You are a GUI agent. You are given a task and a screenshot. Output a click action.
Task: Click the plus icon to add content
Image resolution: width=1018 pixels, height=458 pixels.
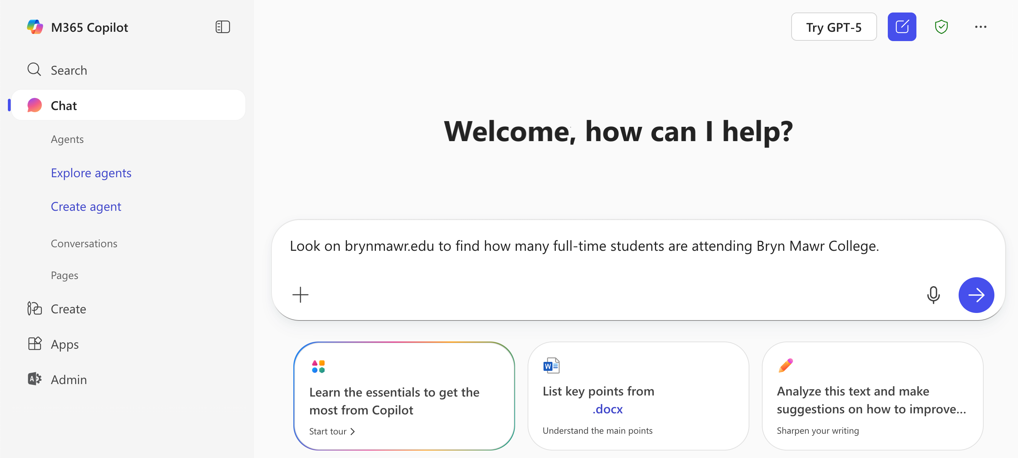tap(300, 294)
